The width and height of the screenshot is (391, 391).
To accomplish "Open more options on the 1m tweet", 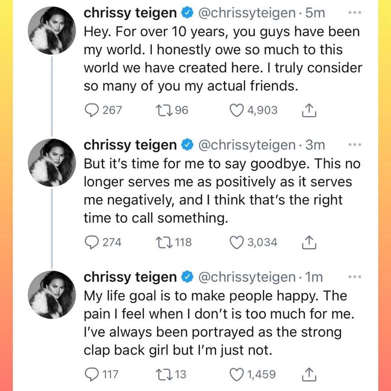I will (x=354, y=277).
